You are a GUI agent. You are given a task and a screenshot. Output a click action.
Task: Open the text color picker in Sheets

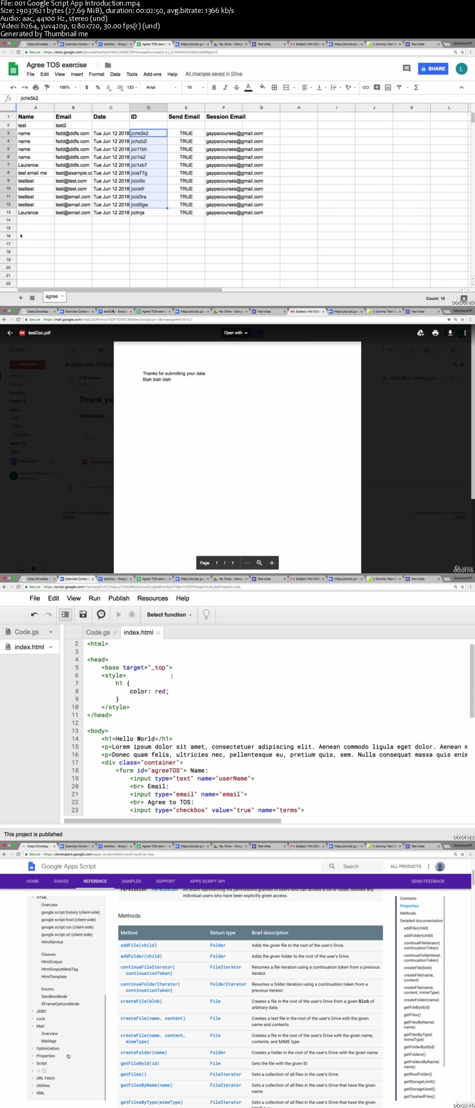click(x=248, y=87)
